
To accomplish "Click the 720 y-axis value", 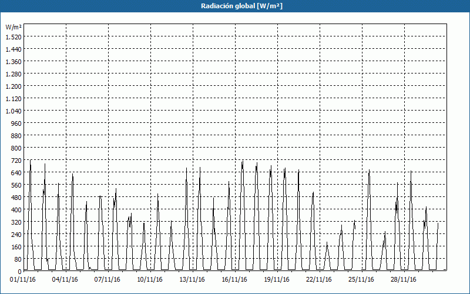I will coord(16,161).
